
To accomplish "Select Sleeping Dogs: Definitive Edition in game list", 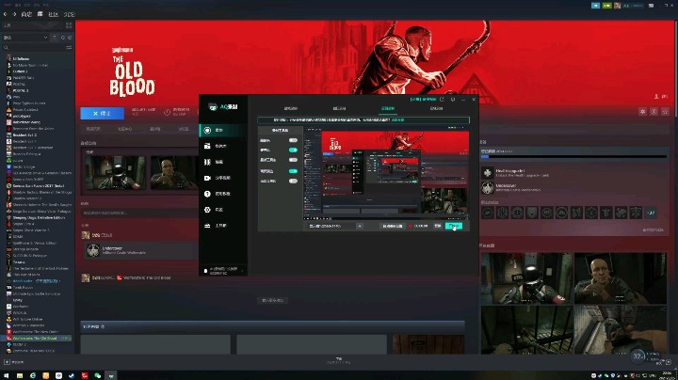I will click(39, 217).
